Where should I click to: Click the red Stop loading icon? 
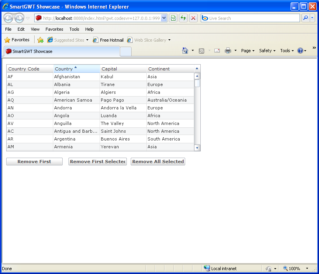(x=193, y=18)
